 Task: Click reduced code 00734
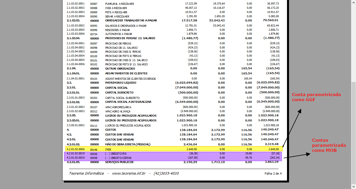pos(94,34)
